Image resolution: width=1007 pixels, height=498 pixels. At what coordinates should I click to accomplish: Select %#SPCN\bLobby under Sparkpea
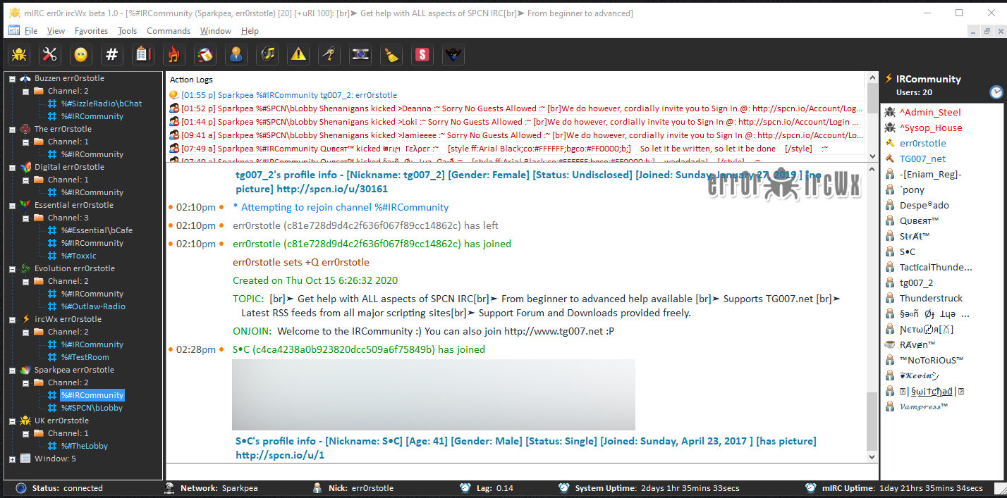pyautogui.click(x=92, y=408)
